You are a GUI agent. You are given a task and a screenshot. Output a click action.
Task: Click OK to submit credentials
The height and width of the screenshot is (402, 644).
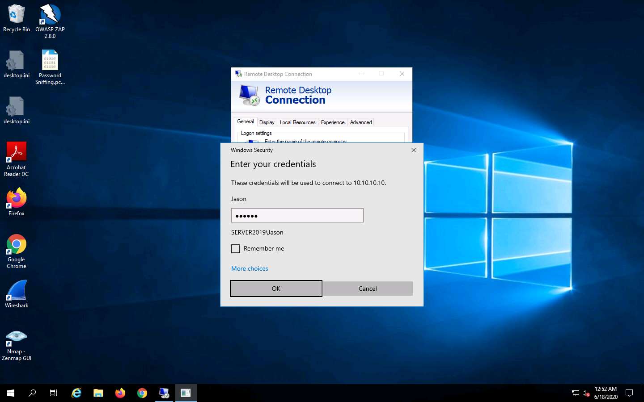(x=276, y=289)
